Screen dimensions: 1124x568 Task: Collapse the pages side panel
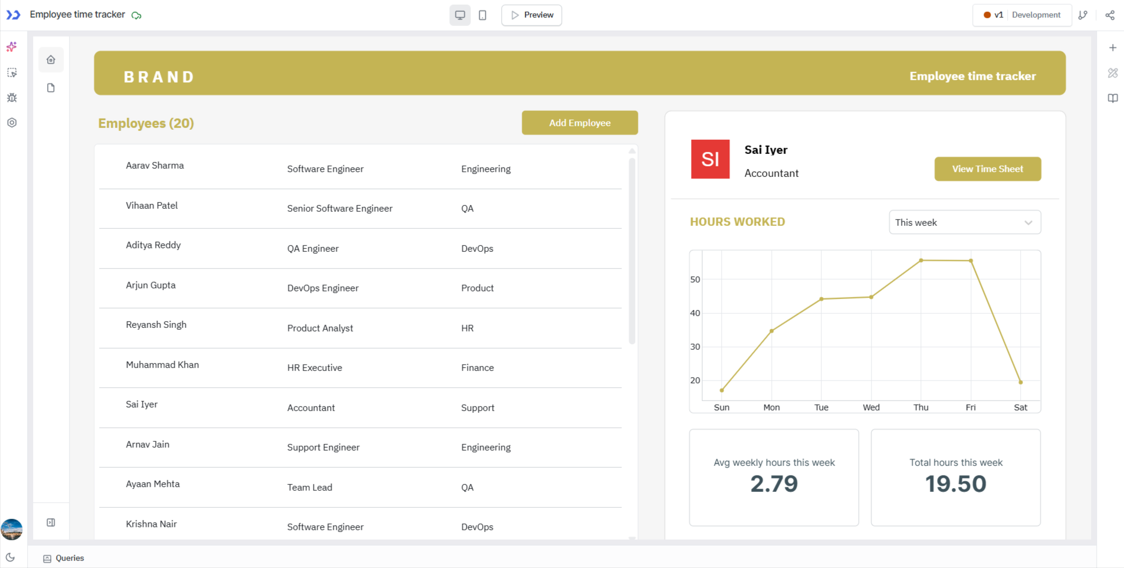[51, 522]
